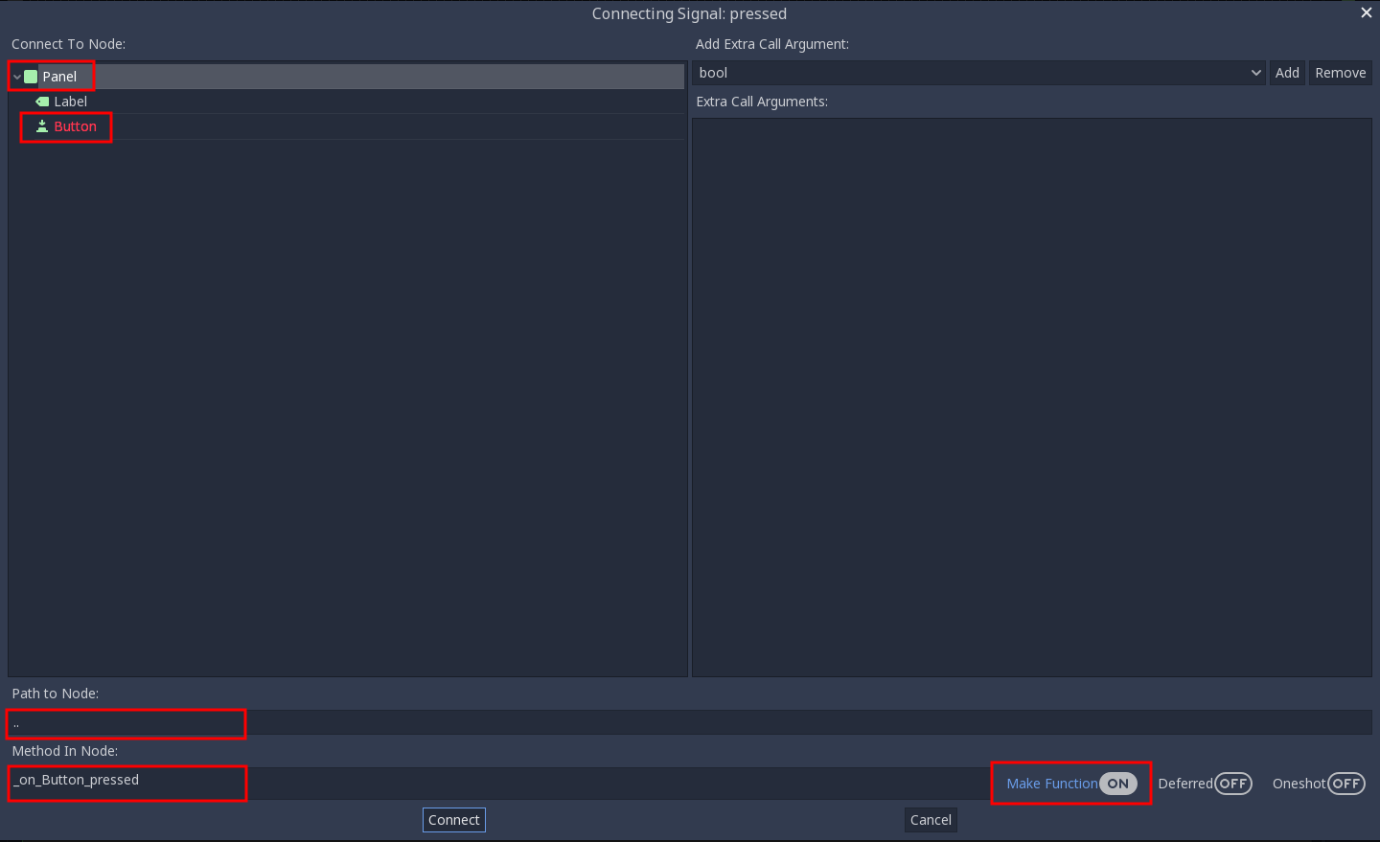
Task: Click Remove next to the argument type
Action: tap(1340, 72)
